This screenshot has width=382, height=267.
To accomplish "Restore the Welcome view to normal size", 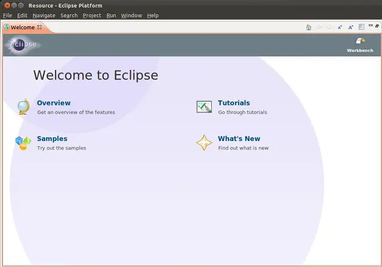I will coord(377,26).
